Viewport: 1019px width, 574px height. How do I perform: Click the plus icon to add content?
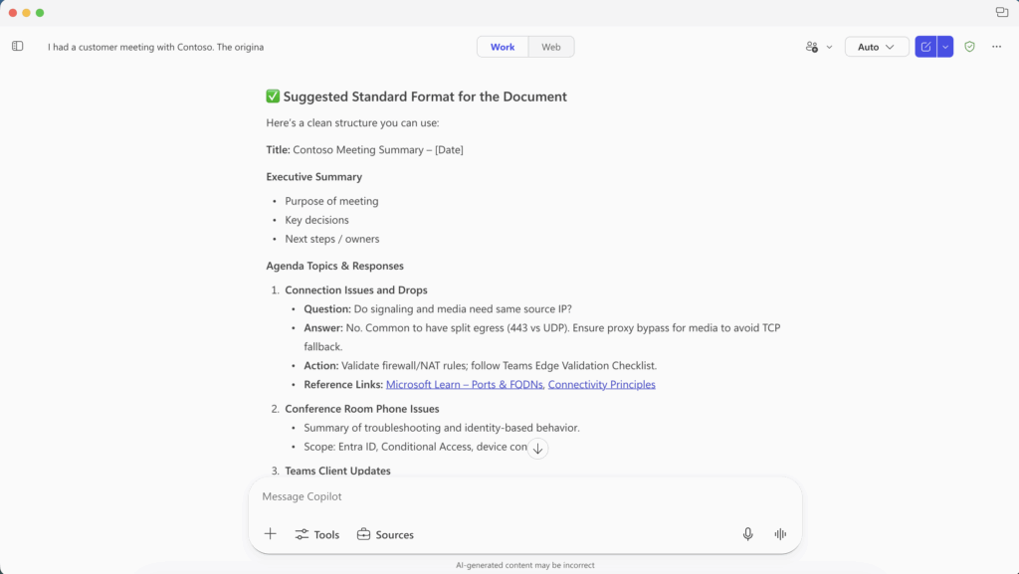pos(270,534)
